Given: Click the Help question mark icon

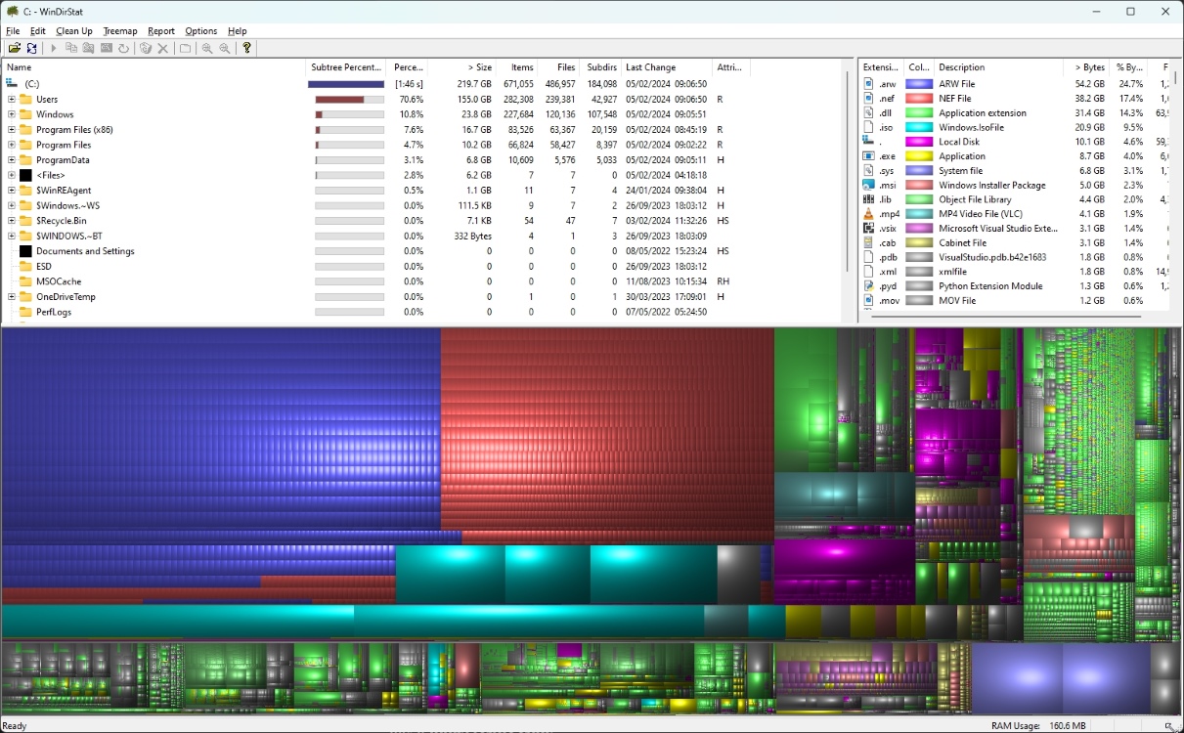Looking at the screenshot, I should coord(246,48).
